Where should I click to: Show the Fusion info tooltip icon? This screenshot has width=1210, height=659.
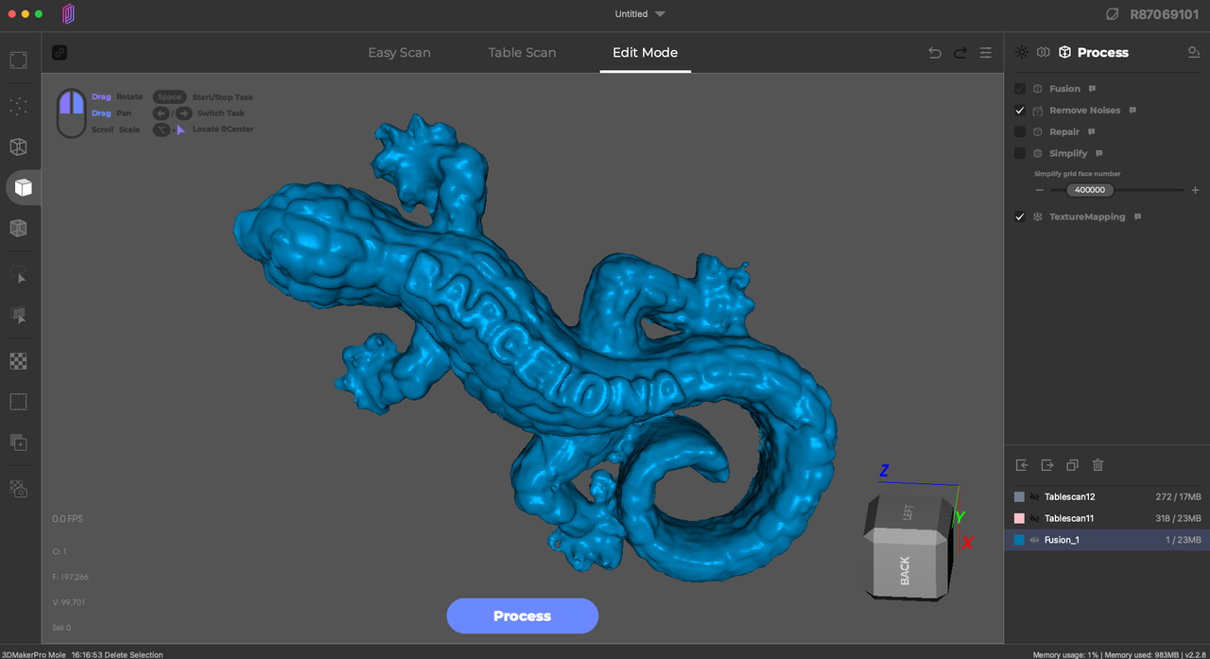pos(1092,89)
